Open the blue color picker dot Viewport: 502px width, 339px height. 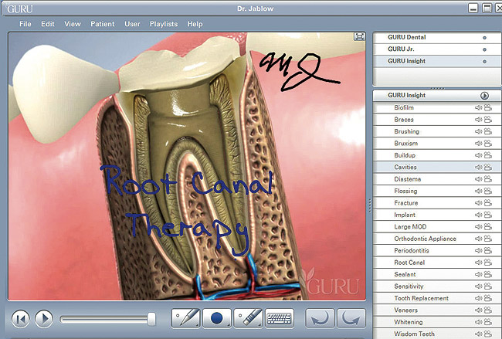click(x=217, y=317)
